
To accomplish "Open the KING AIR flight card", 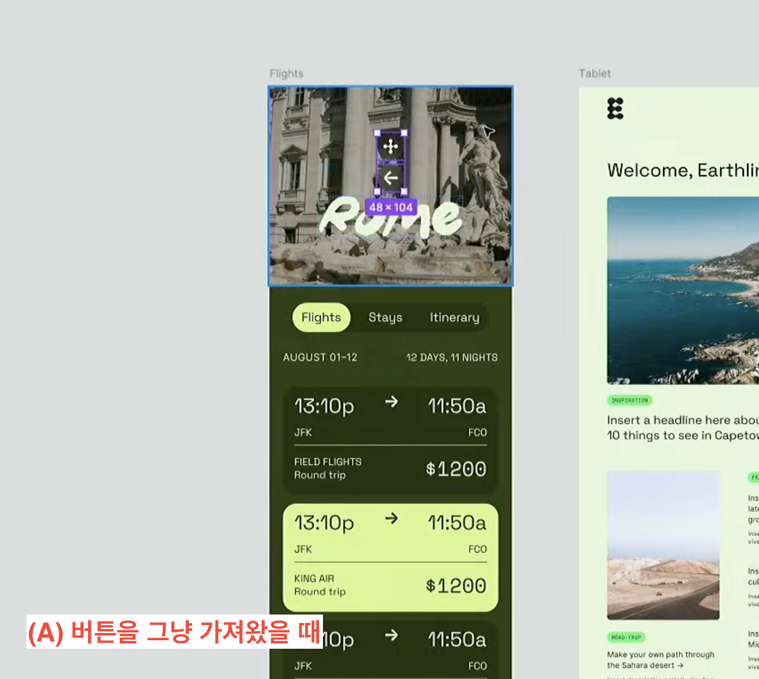I will (390, 557).
